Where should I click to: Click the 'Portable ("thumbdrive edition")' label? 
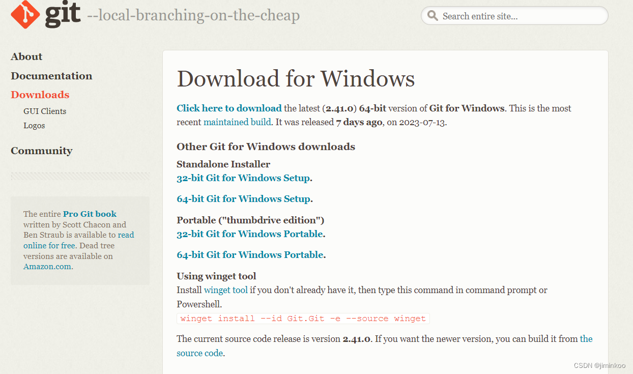tap(250, 220)
